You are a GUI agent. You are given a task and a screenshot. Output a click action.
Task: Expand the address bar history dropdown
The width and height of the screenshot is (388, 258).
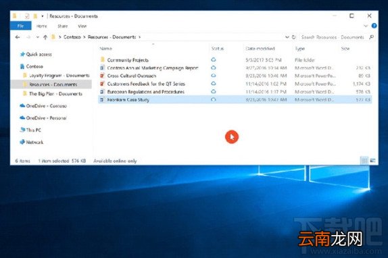pyautogui.click(x=287, y=37)
